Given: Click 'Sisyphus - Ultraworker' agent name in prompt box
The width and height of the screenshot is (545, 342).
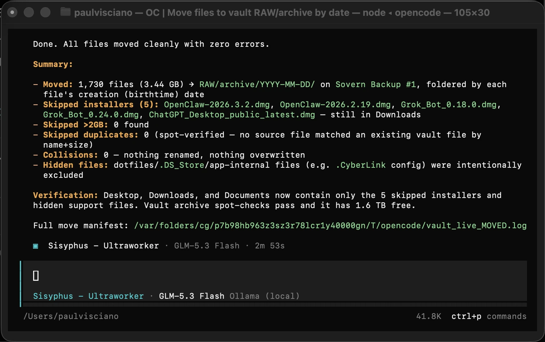Looking at the screenshot, I should pyautogui.click(x=88, y=296).
